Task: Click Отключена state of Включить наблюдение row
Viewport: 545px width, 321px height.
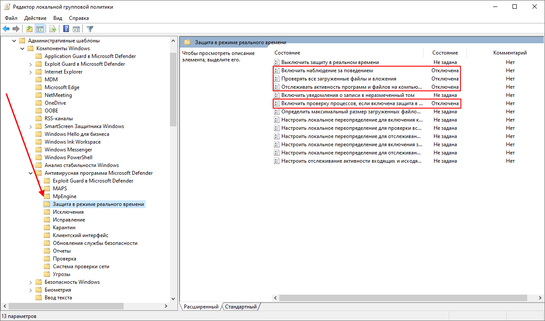Action: (445, 71)
